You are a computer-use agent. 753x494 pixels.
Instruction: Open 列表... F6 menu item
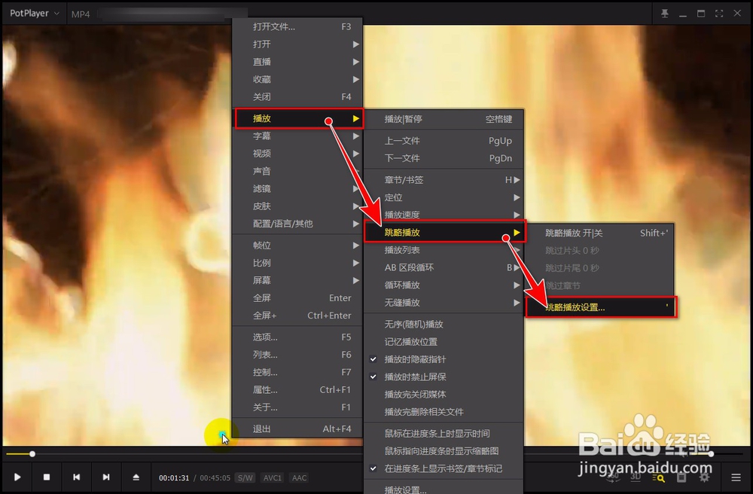297,354
